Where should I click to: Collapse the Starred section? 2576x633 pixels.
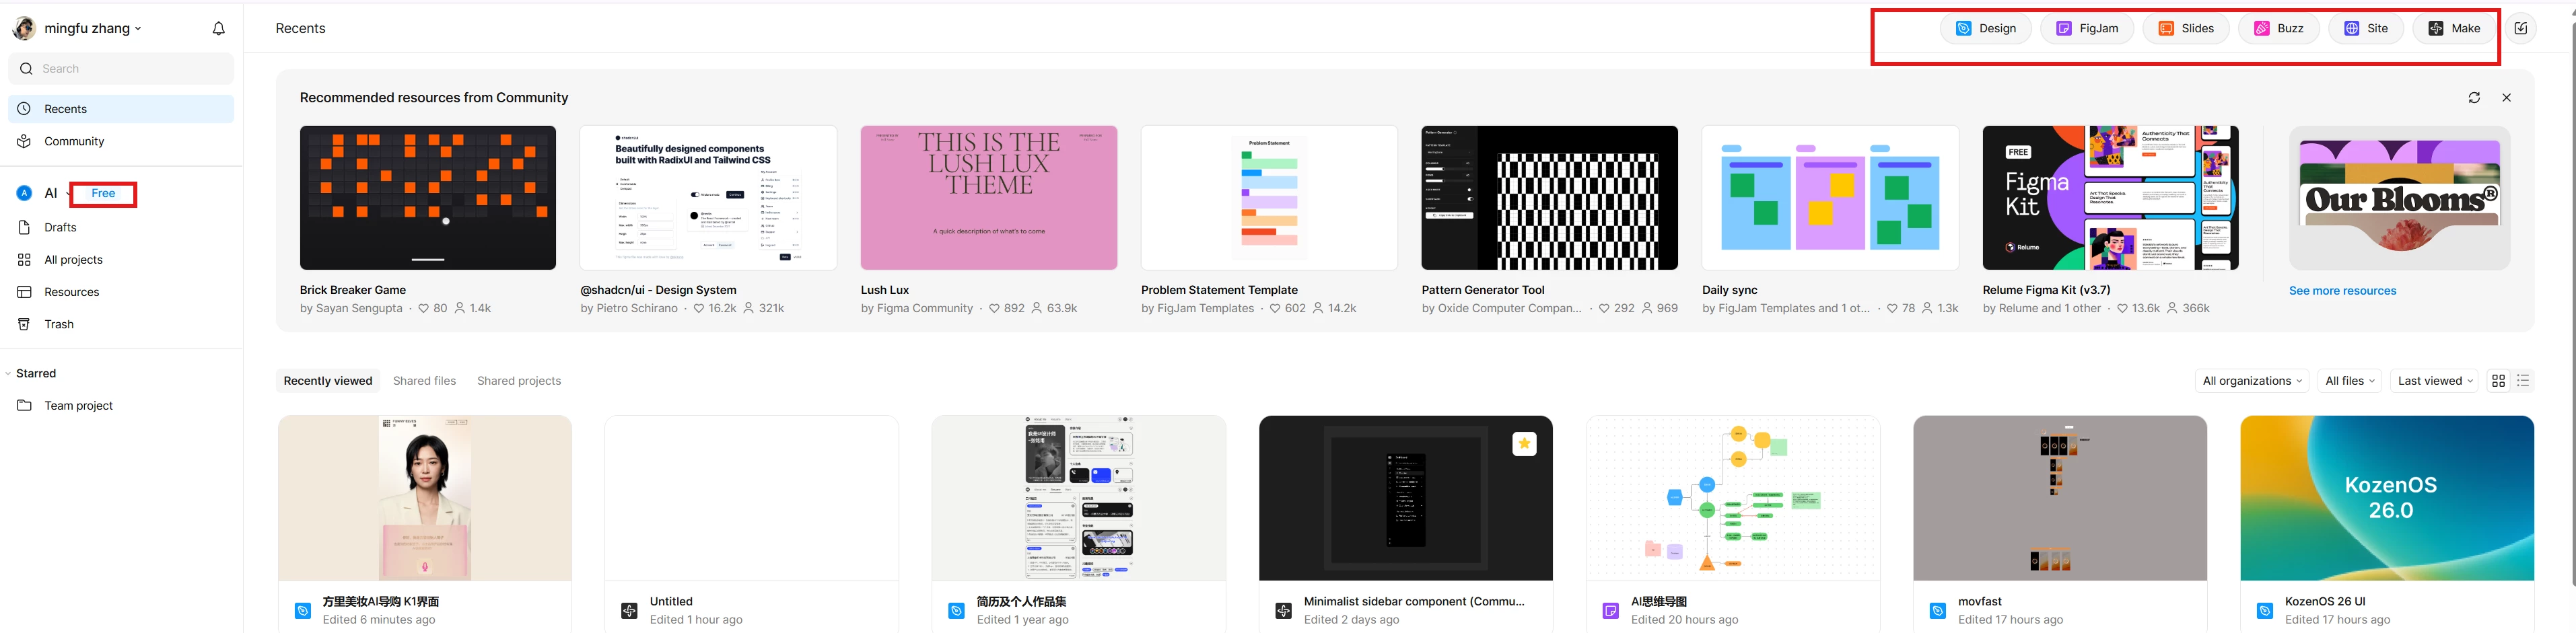[8, 374]
